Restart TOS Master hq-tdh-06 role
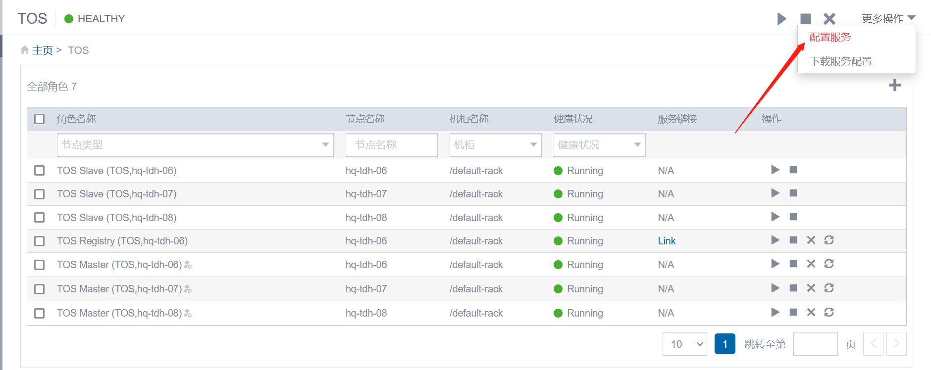 click(x=829, y=264)
